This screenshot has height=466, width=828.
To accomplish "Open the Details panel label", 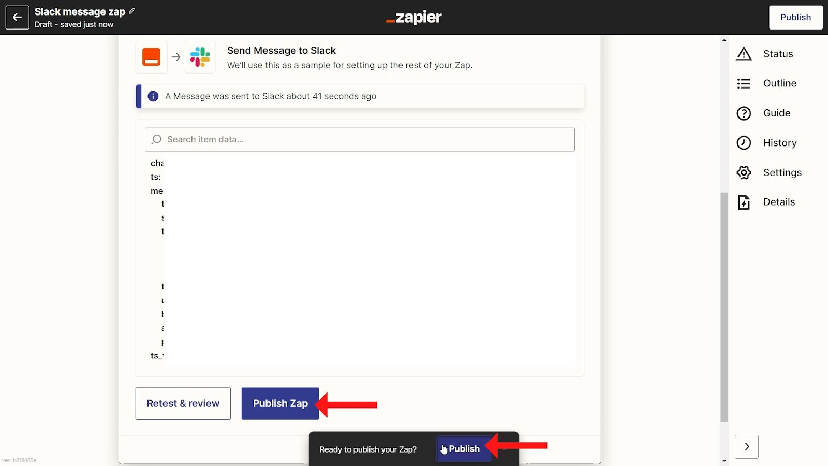I will pos(779,202).
